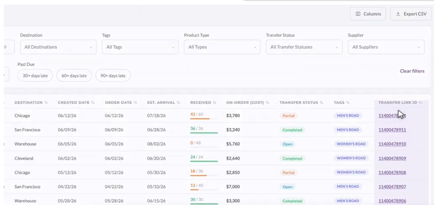Toggle the 90+ days late filter
The width and height of the screenshot is (434, 205).
click(x=113, y=76)
